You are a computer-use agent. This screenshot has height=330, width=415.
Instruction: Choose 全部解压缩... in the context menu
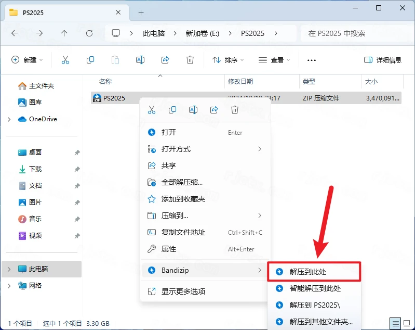coord(205,182)
